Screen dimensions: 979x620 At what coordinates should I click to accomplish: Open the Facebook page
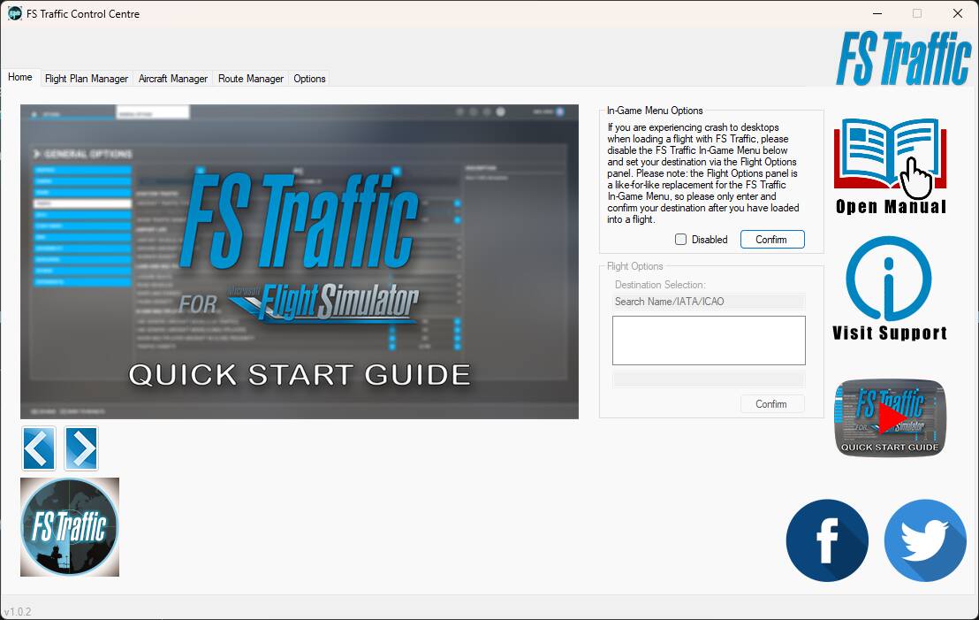tap(827, 540)
